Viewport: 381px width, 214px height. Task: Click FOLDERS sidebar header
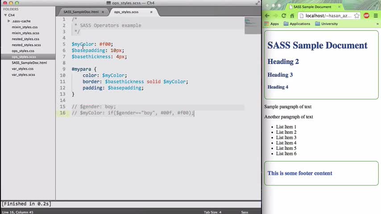tap(11, 9)
